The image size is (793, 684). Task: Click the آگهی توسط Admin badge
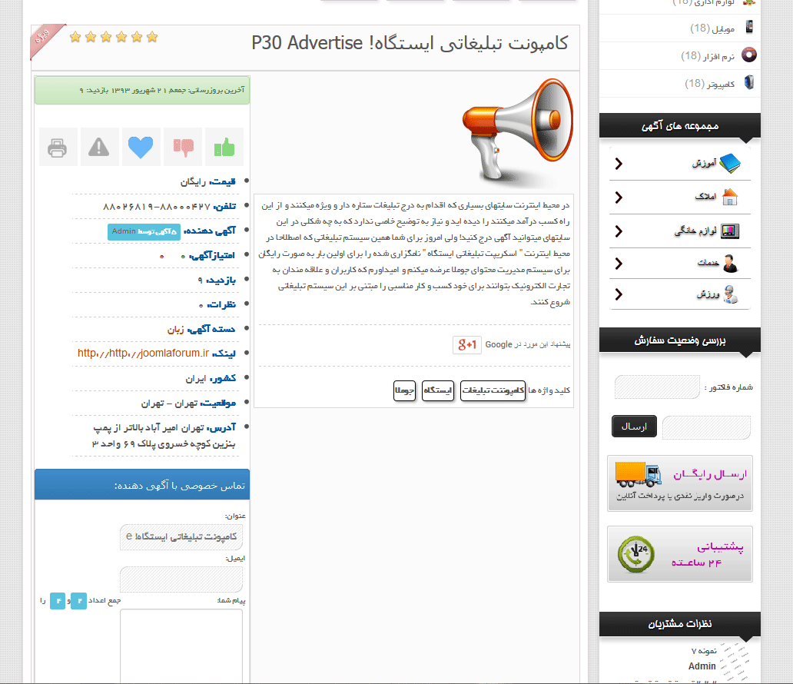[x=144, y=231]
